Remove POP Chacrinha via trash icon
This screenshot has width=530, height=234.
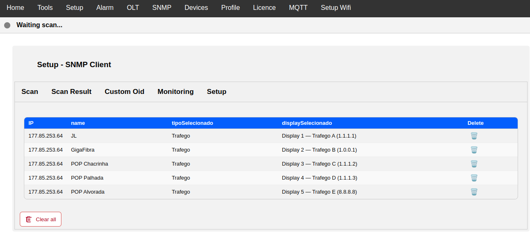pos(474,164)
